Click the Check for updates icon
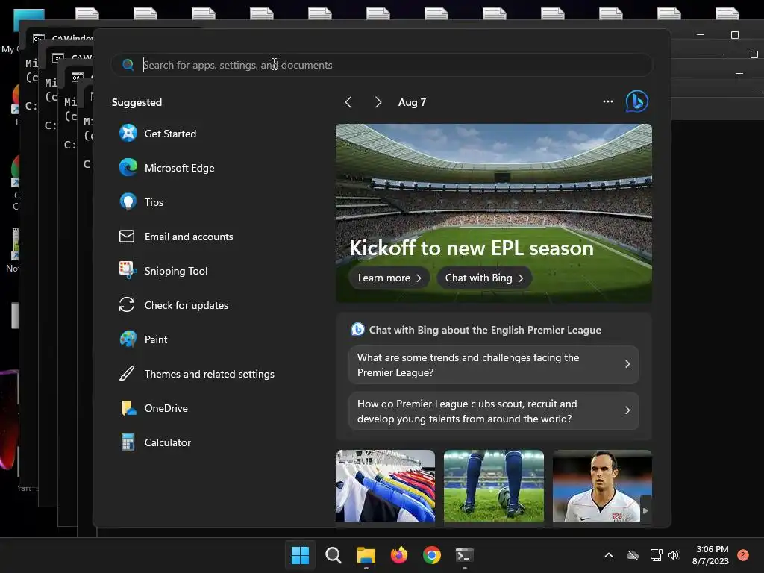This screenshot has height=573, width=764. tap(127, 305)
